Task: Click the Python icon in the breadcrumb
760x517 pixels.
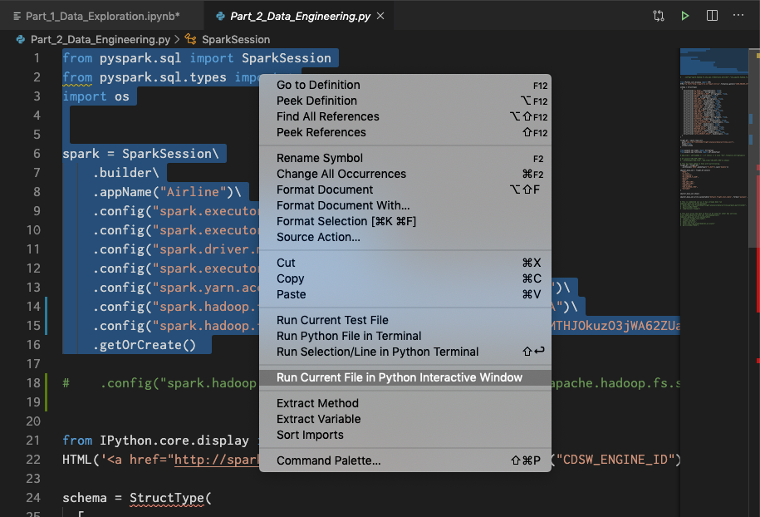Action: coord(21,39)
